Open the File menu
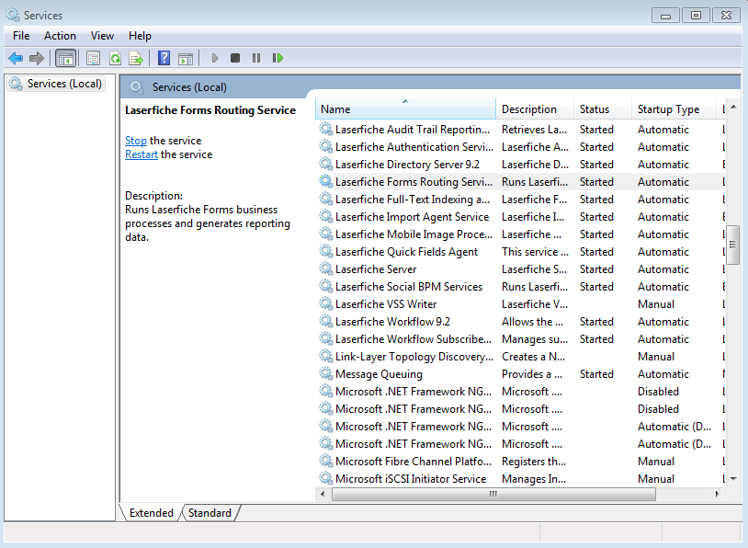The image size is (748, 548). coord(21,36)
